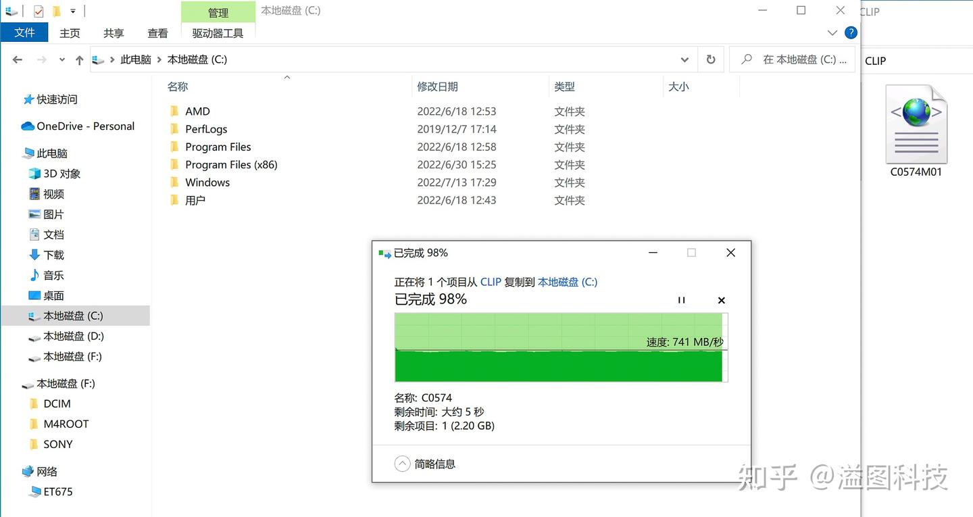The height and width of the screenshot is (517, 973).
Task: Click the 网络 network icon in the sidebar
Action: (x=27, y=471)
